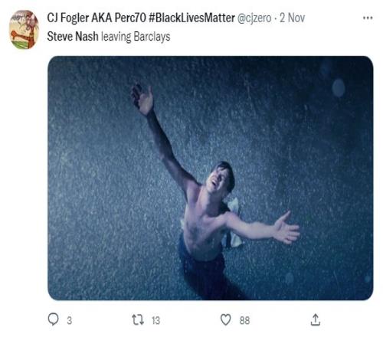The height and width of the screenshot is (337, 383).
Task: Retweet the post using the retweet icon
Action: tap(138, 319)
